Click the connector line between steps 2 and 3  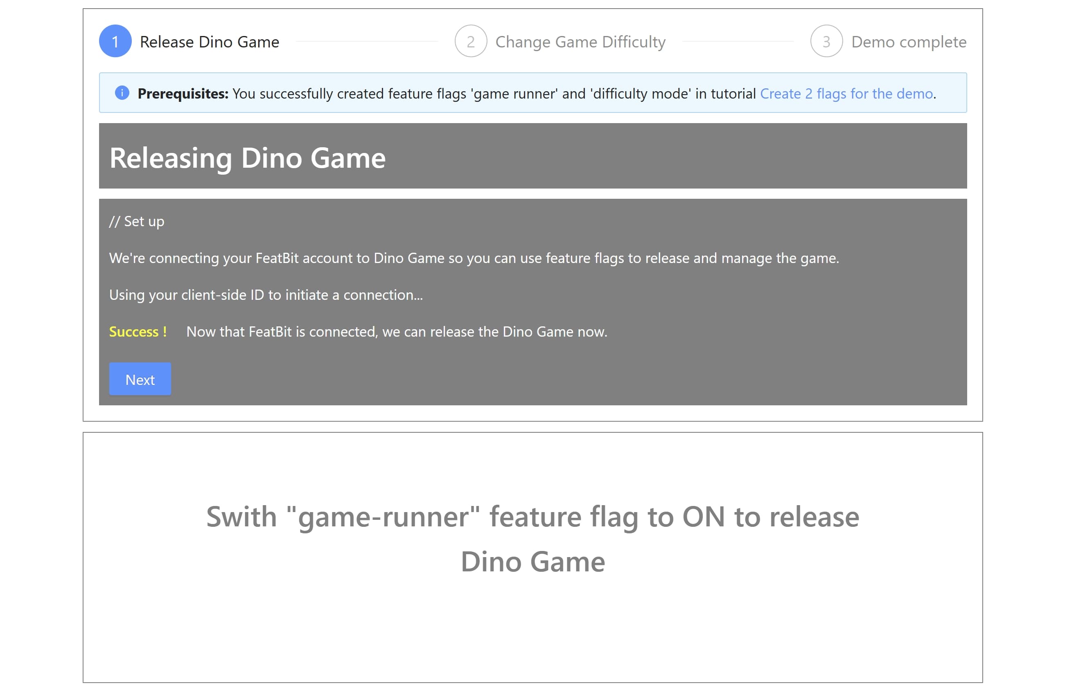(x=738, y=41)
